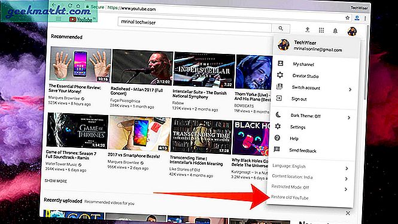Click the search box with mrinal techwiser
This screenshot has width=398, height=224.
195,25
